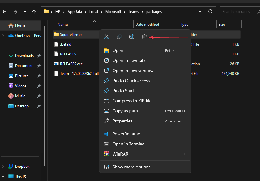Click Show more options
Screen dimensions: 260x181
pos(145,167)
